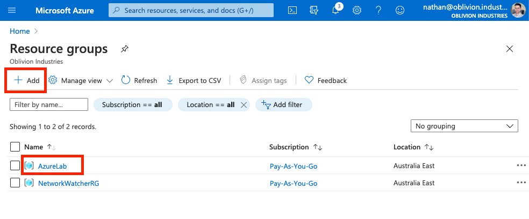The image size is (529, 219).
Task: Pin the Resource groups page to dashboard
Action: pos(125,49)
